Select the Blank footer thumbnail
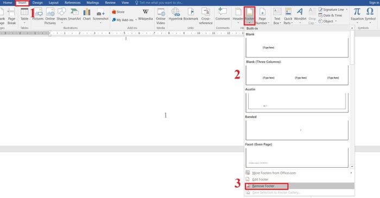Viewport: 380px width, 198px height. click(x=297, y=48)
